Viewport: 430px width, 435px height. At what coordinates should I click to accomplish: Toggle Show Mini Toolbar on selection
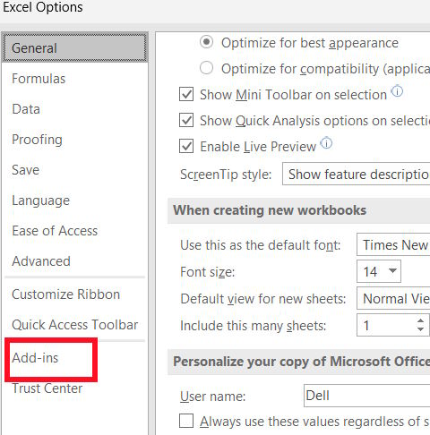[186, 95]
